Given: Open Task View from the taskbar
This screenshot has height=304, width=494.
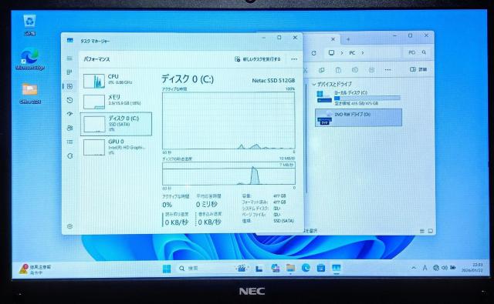Looking at the screenshot, I should coord(259,269).
